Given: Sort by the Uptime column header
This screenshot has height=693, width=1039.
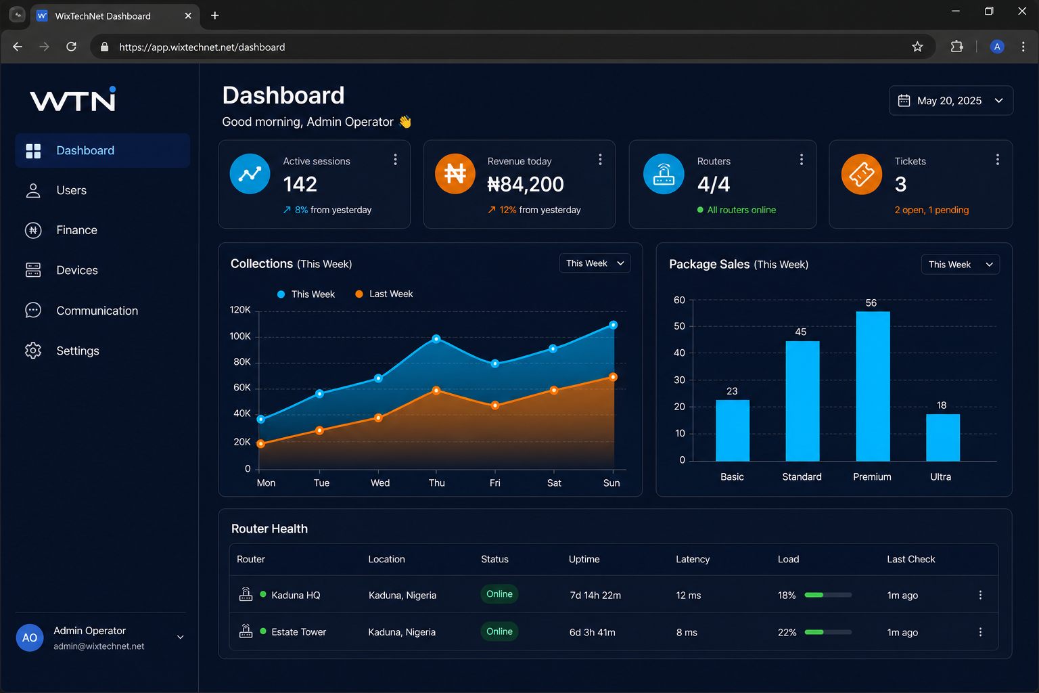Looking at the screenshot, I should (584, 559).
